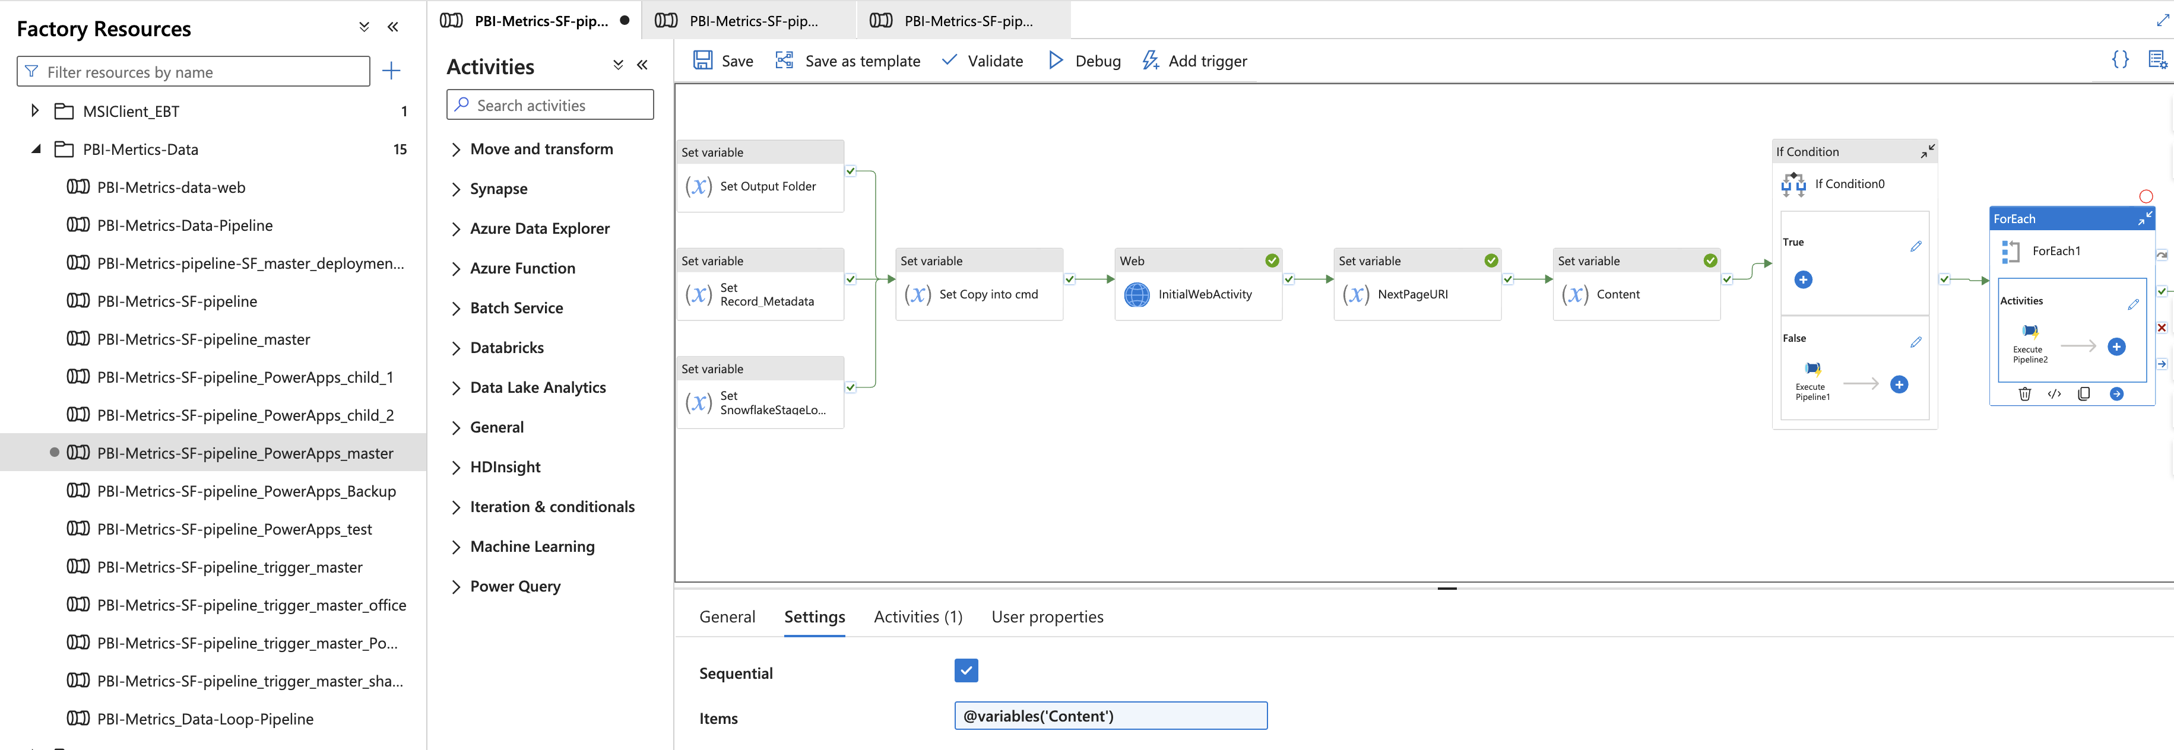View ForEach1 activity source code

pos(2054,394)
